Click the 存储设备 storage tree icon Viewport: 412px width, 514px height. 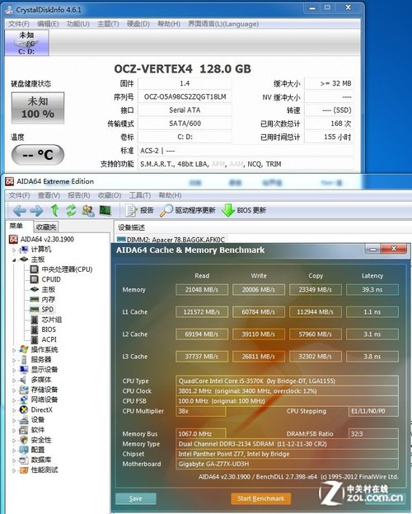(24, 390)
